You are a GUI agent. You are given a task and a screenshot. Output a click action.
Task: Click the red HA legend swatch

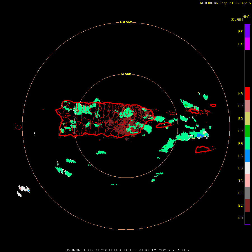click(247, 94)
